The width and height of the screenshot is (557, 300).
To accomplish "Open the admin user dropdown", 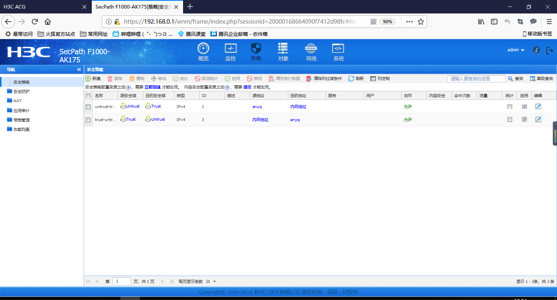I will pyautogui.click(x=516, y=50).
